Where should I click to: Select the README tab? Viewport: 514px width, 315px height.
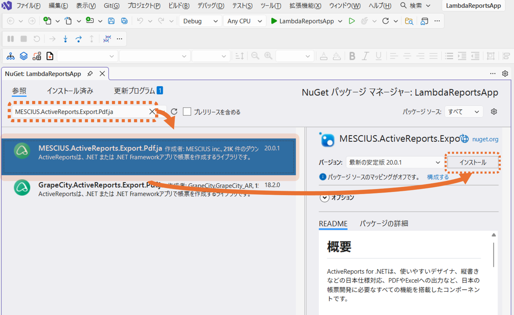333,224
